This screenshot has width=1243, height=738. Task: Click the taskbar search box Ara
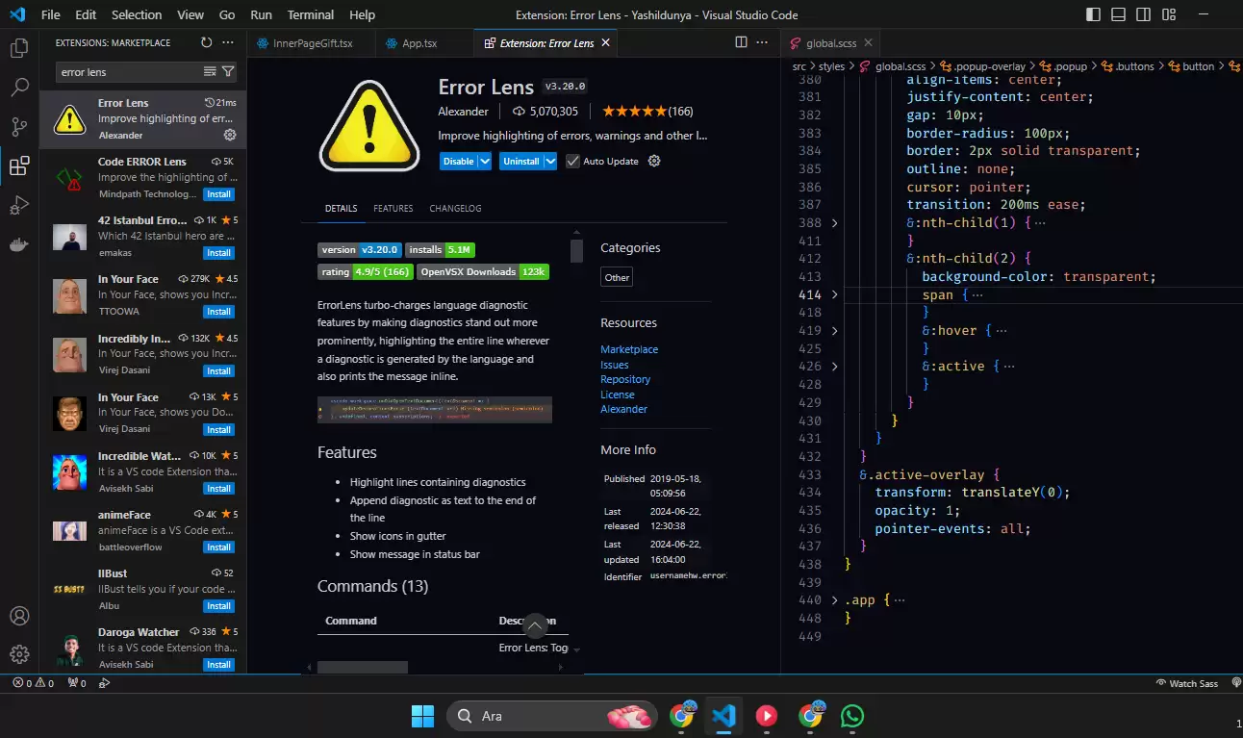(x=553, y=716)
